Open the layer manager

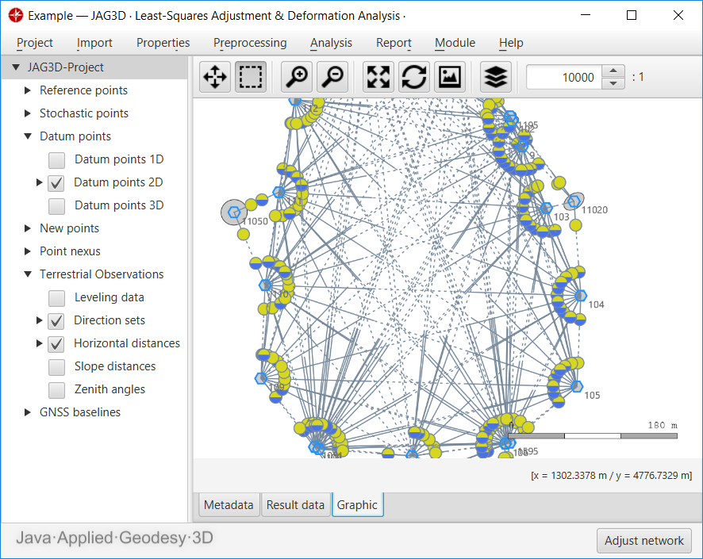[x=495, y=77]
